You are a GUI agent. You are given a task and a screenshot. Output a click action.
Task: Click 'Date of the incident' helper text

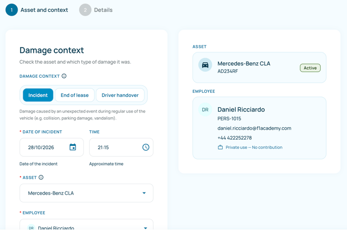coord(38,164)
